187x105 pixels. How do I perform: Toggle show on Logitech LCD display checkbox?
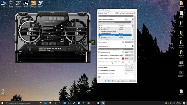[x=99, y=55]
